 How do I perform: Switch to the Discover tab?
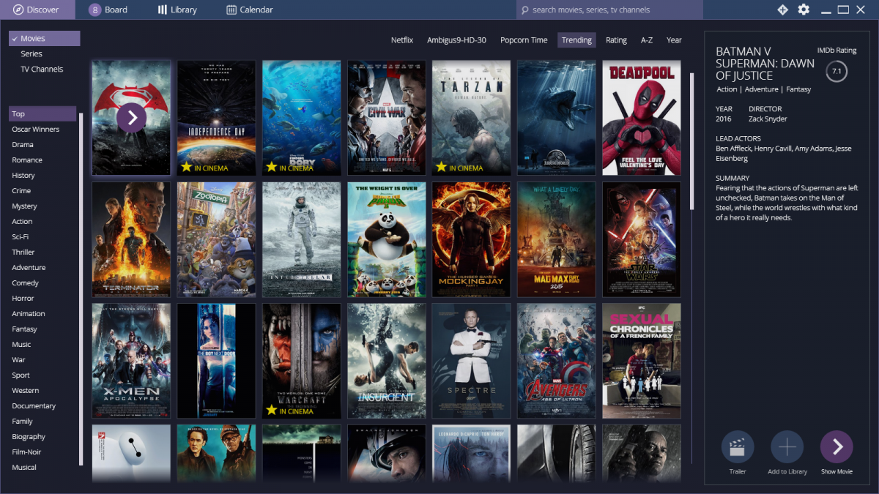click(x=38, y=10)
